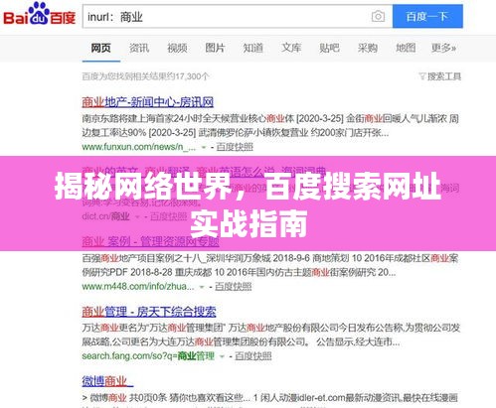Image resolution: width=496 pixels, height=408 pixels.
Task: Switch to the 资讯 tab
Action: point(139,48)
